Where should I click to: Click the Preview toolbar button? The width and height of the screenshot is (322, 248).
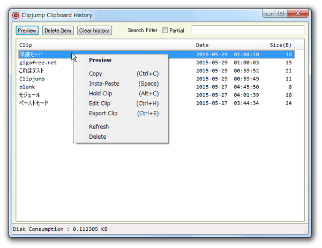coord(27,31)
